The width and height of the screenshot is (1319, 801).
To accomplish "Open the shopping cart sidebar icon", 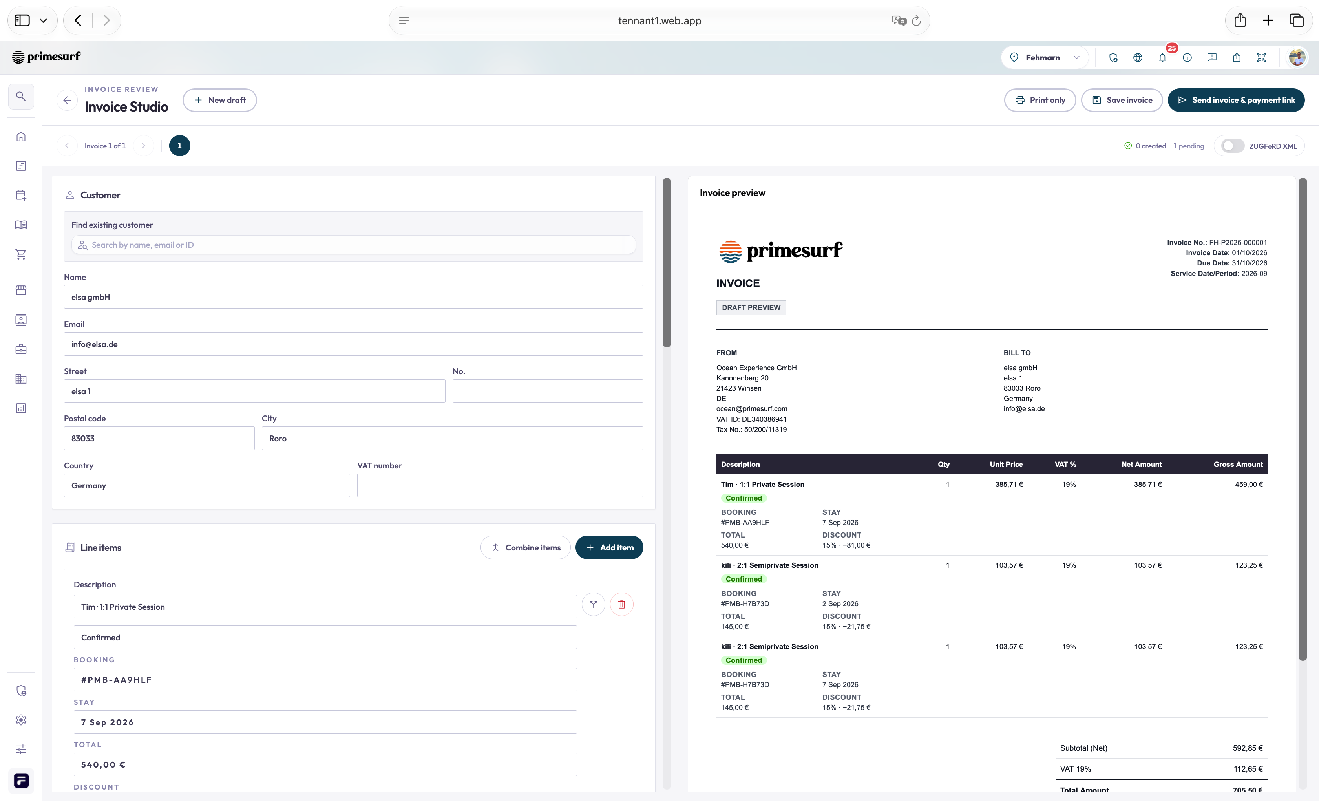I will (21, 254).
